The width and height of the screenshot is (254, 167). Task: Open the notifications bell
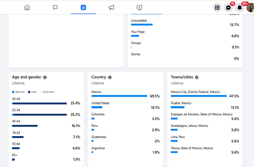(240, 7)
